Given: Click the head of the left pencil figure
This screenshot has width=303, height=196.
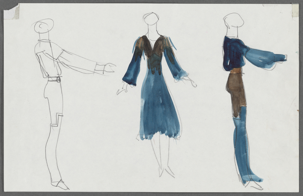Looking at the screenshot, I should click(x=44, y=26).
